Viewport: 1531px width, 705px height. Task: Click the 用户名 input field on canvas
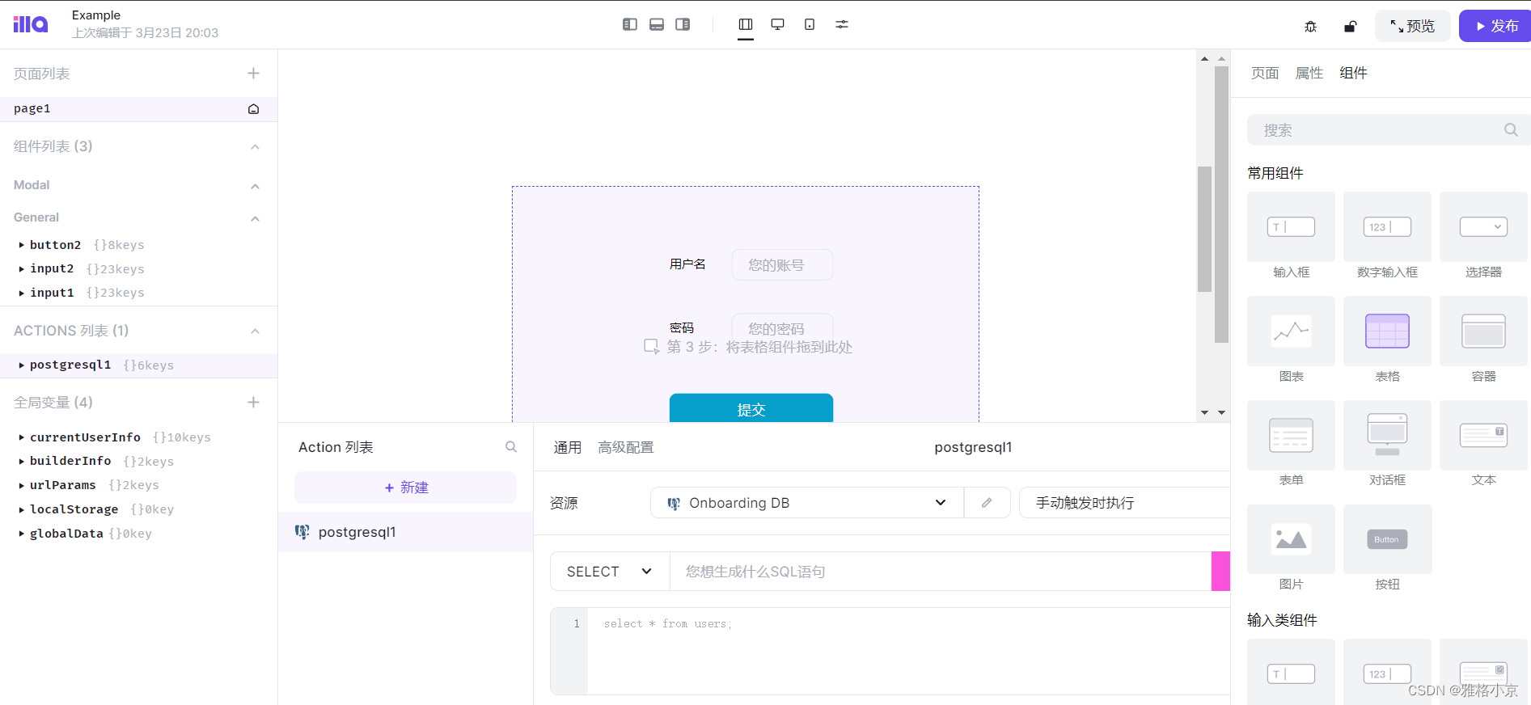coord(782,265)
